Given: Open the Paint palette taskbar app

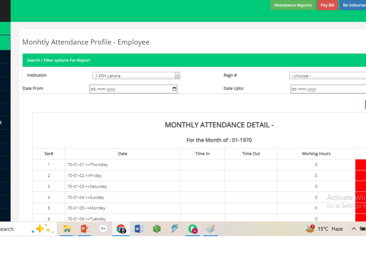Looking at the screenshot, I should pyautogui.click(x=210, y=229).
